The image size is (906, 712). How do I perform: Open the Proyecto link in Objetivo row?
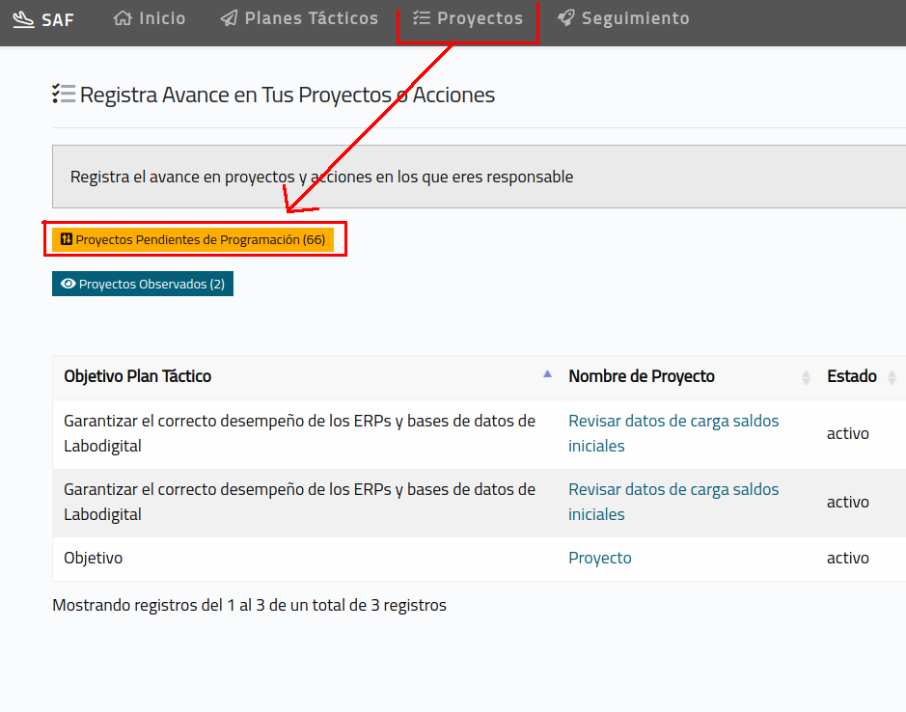[x=600, y=558]
